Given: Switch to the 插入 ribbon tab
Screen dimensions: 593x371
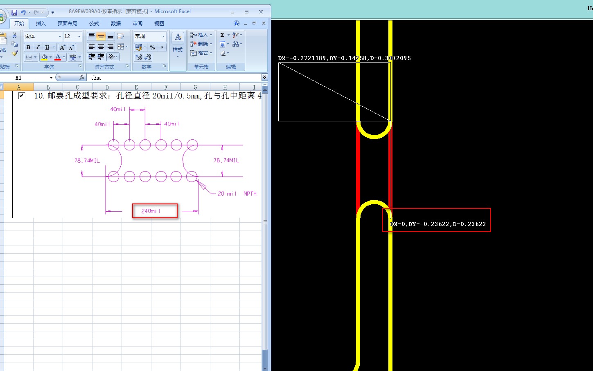Looking at the screenshot, I should (41, 24).
